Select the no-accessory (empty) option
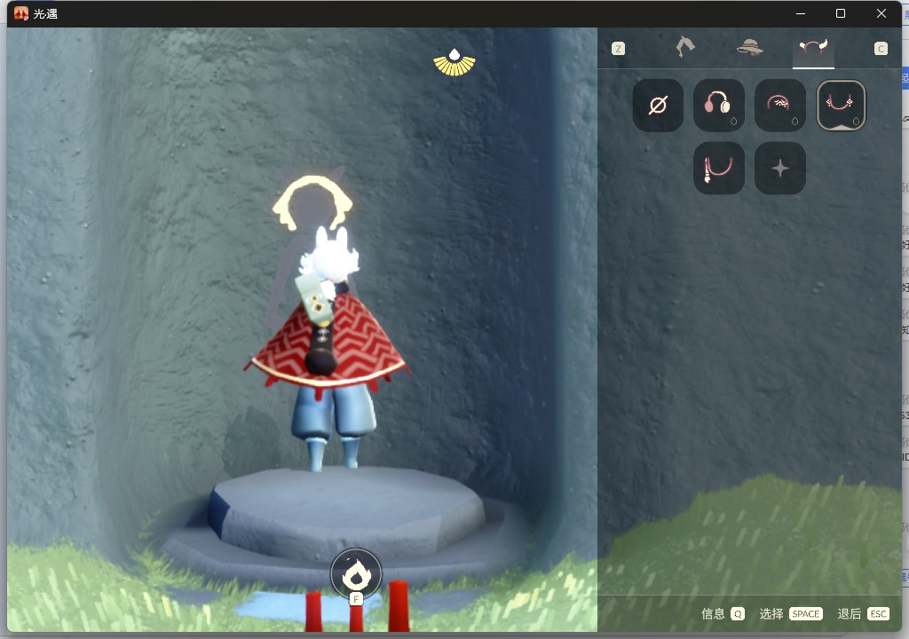 tap(658, 106)
